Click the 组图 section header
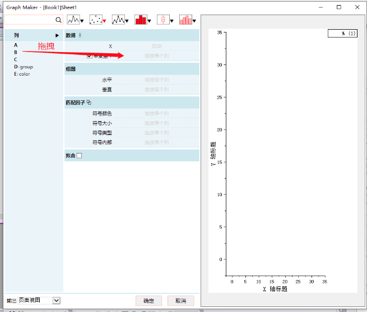The width and height of the screenshot is (367, 312). (x=132, y=69)
